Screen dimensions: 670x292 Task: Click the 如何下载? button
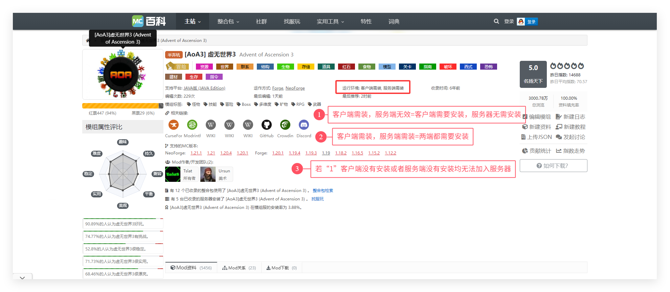(x=553, y=166)
